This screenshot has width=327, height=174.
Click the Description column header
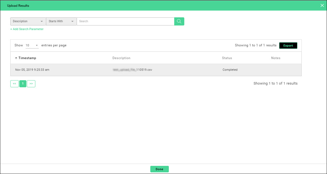click(x=121, y=58)
